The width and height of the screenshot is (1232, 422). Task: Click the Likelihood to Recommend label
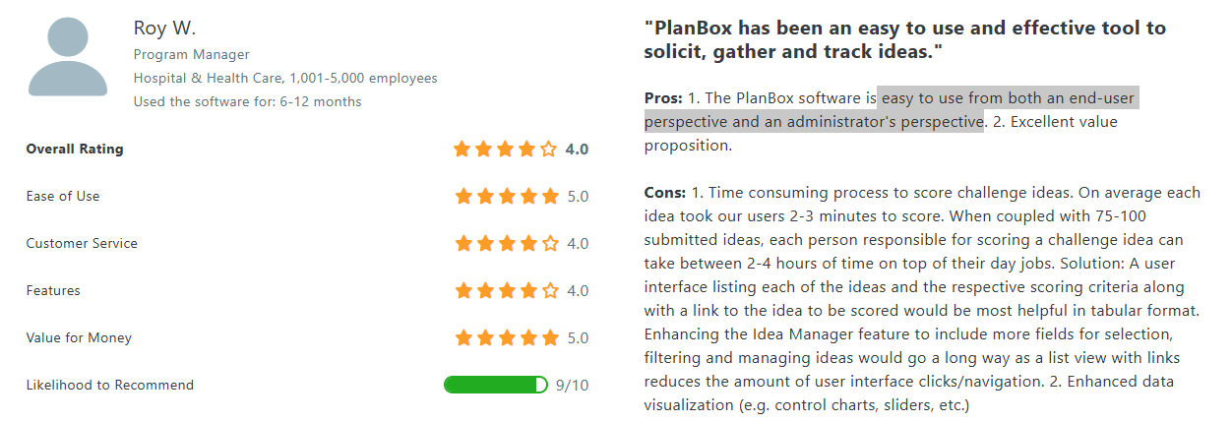click(110, 386)
